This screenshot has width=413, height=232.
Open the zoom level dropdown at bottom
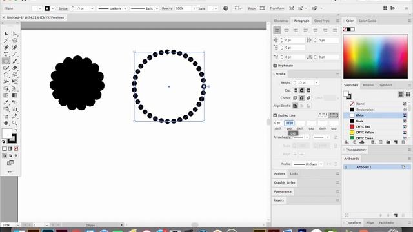[x=17, y=225]
